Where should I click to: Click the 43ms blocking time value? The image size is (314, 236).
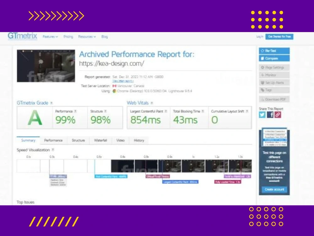click(185, 120)
